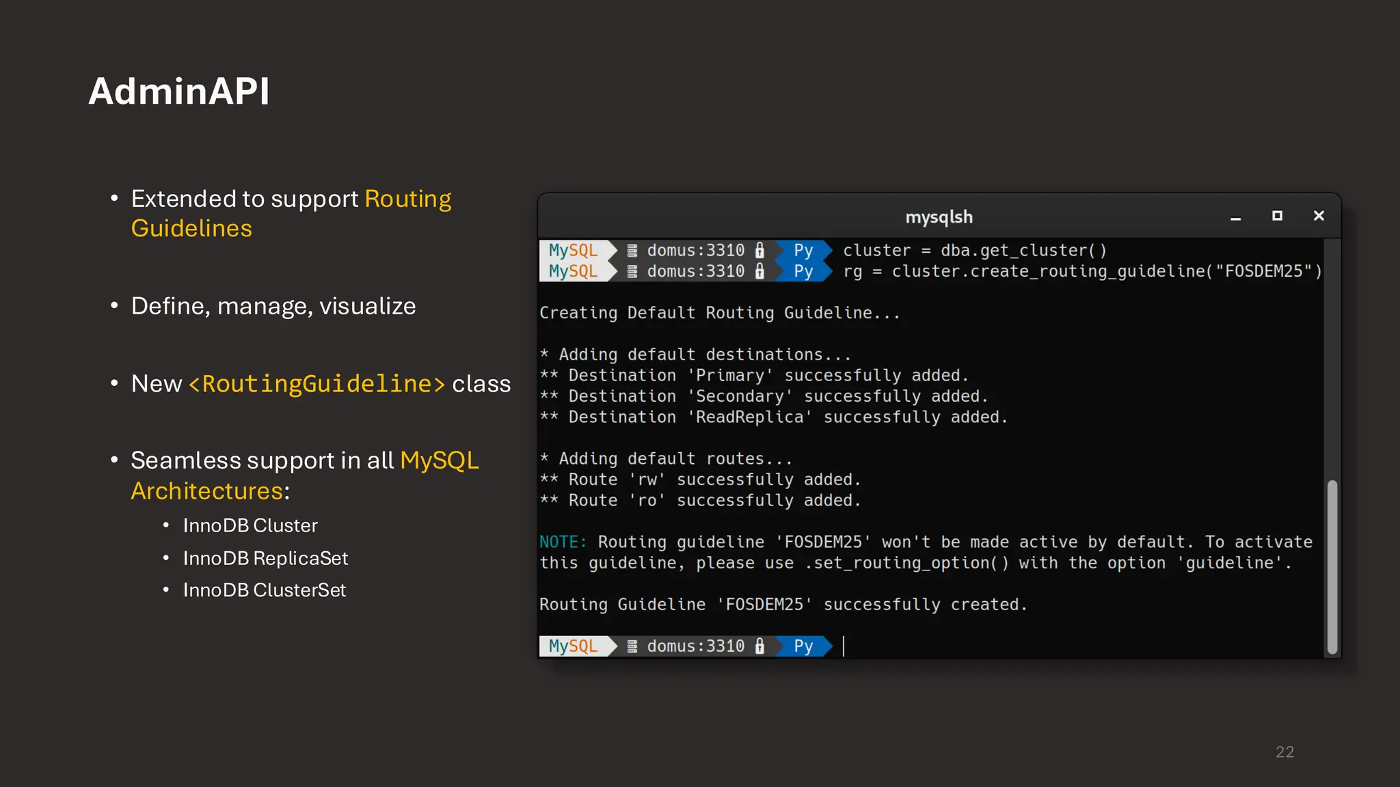Click the MySQL prompt segment on first line
This screenshot has width=1400, height=787.
573,250
